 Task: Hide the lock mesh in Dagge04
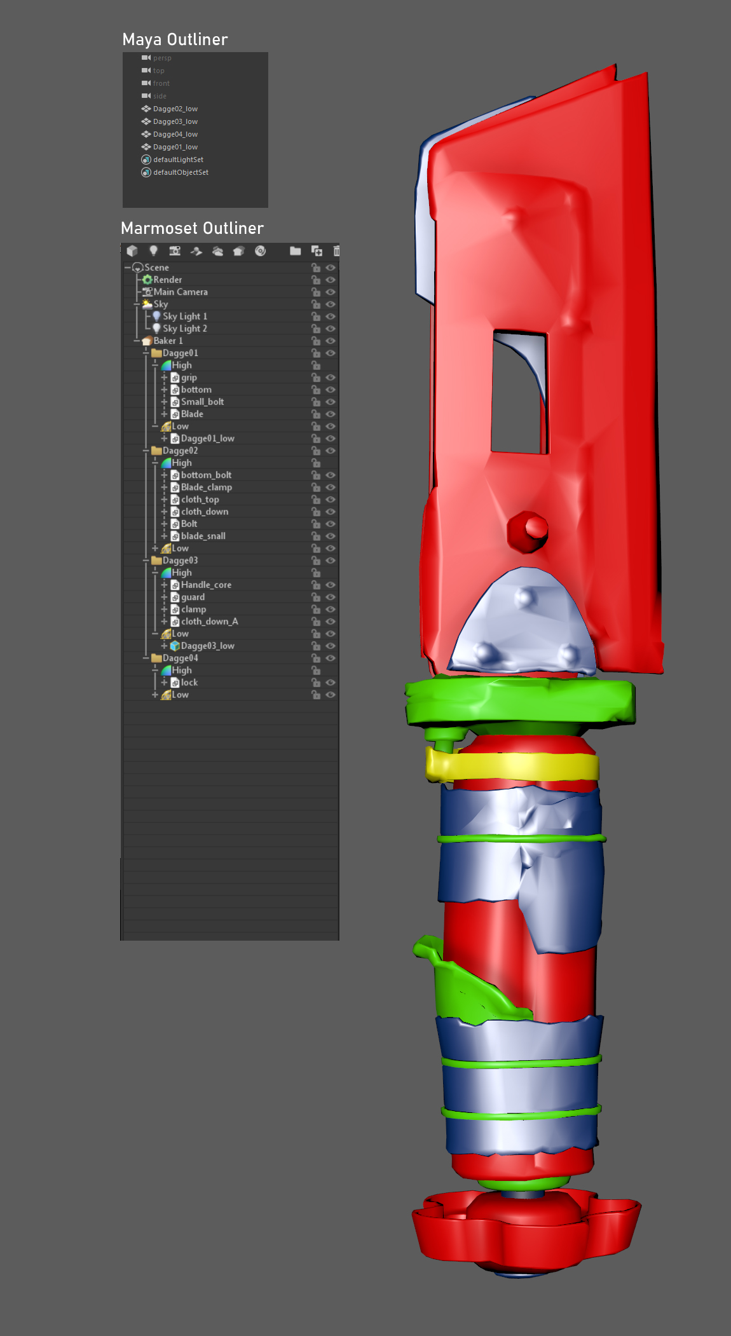pyautogui.click(x=331, y=683)
